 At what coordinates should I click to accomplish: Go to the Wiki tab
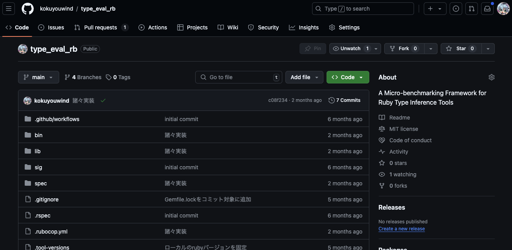(x=228, y=27)
